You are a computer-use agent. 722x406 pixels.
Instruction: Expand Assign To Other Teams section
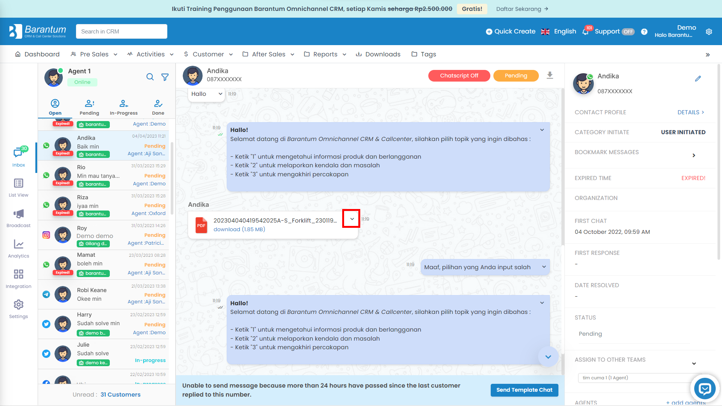pos(694,363)
